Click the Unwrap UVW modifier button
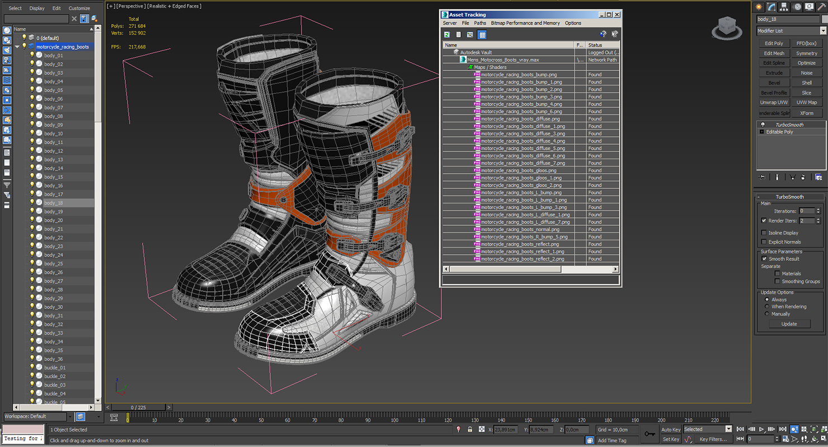Viewport: 828px width, 447px height. pyautogui.click(x=774, y=103)
